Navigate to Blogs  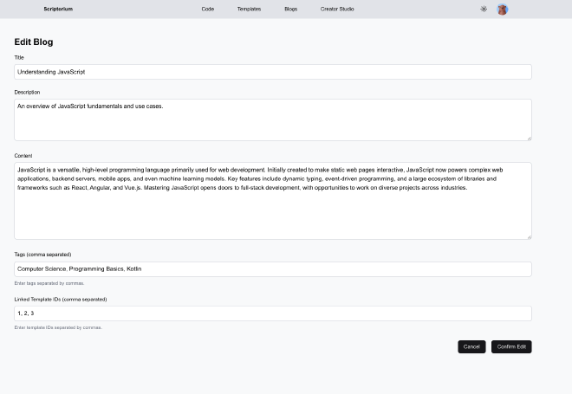290,10
